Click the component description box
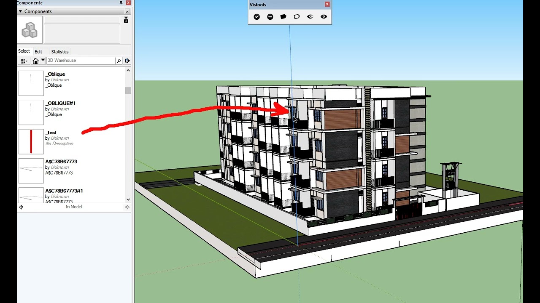 [82, 34]
